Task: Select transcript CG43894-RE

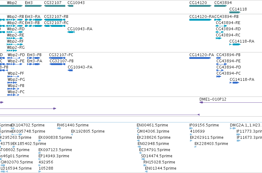Action: [221, 26]
